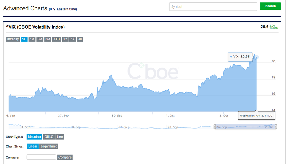Select the Mountain chart type
Viewport: 286px width, 164px height.
tap(34, 137)
